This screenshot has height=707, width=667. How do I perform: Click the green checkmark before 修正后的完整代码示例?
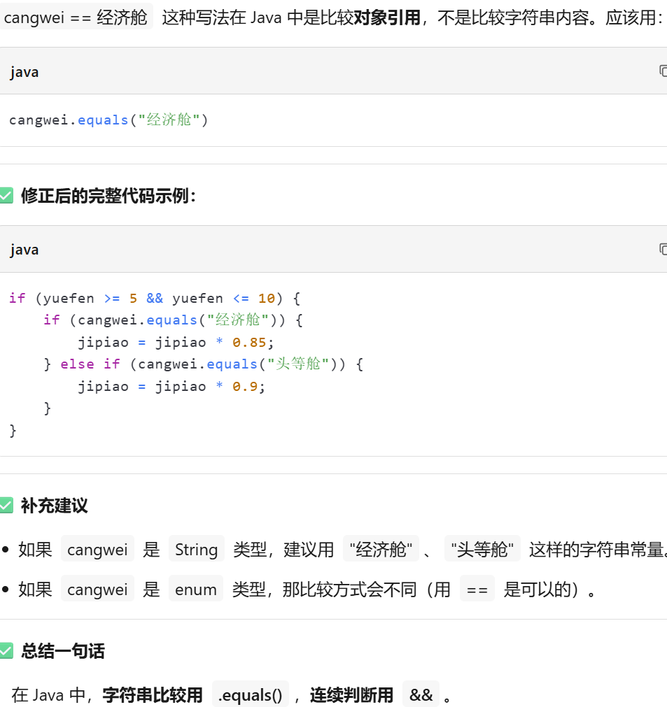click(7, 196)
